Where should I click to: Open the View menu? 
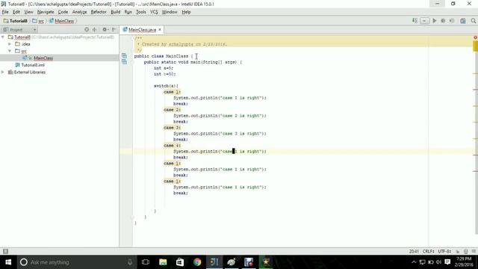[x=28, y=12]
